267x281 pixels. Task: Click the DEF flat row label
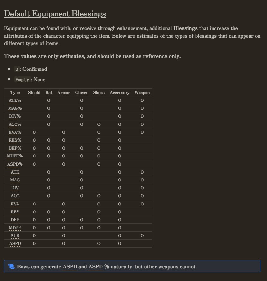(15, 220)
